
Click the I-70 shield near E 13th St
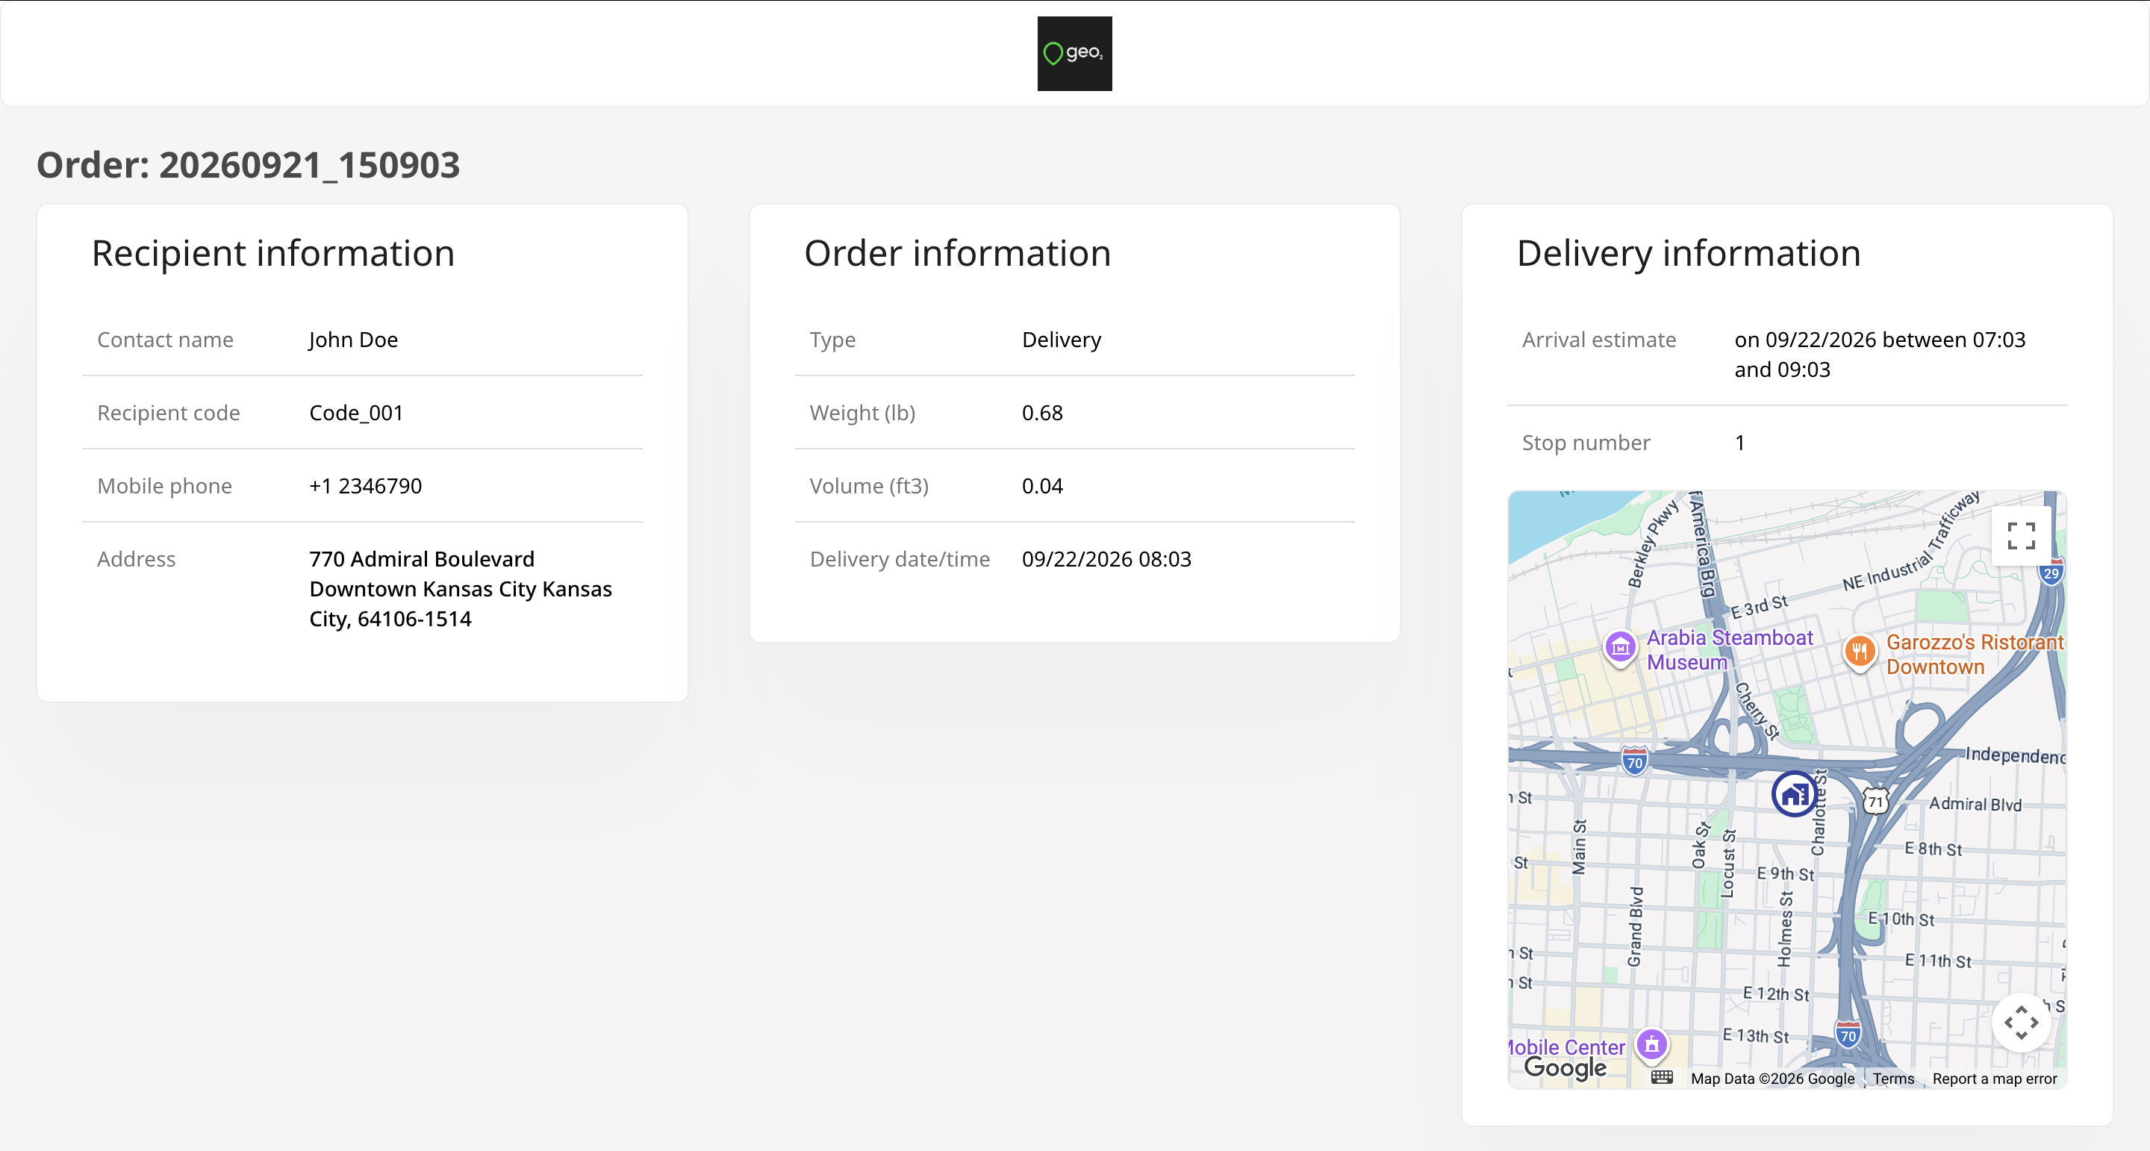(1848, 1035)
